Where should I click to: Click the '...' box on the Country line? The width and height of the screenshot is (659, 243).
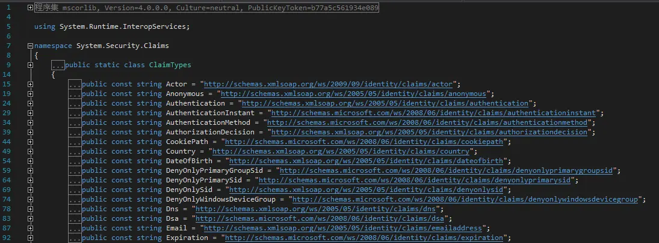(x=75, y=152)
